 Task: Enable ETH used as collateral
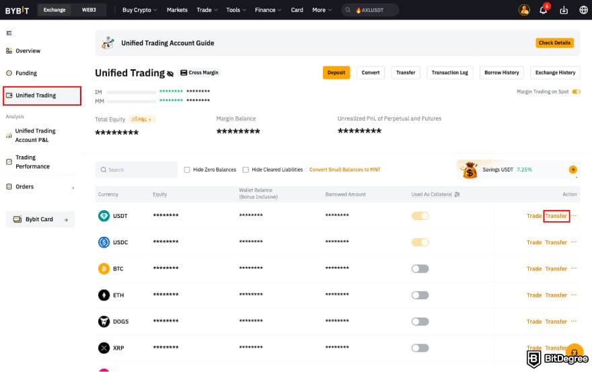tap(420, 295)
